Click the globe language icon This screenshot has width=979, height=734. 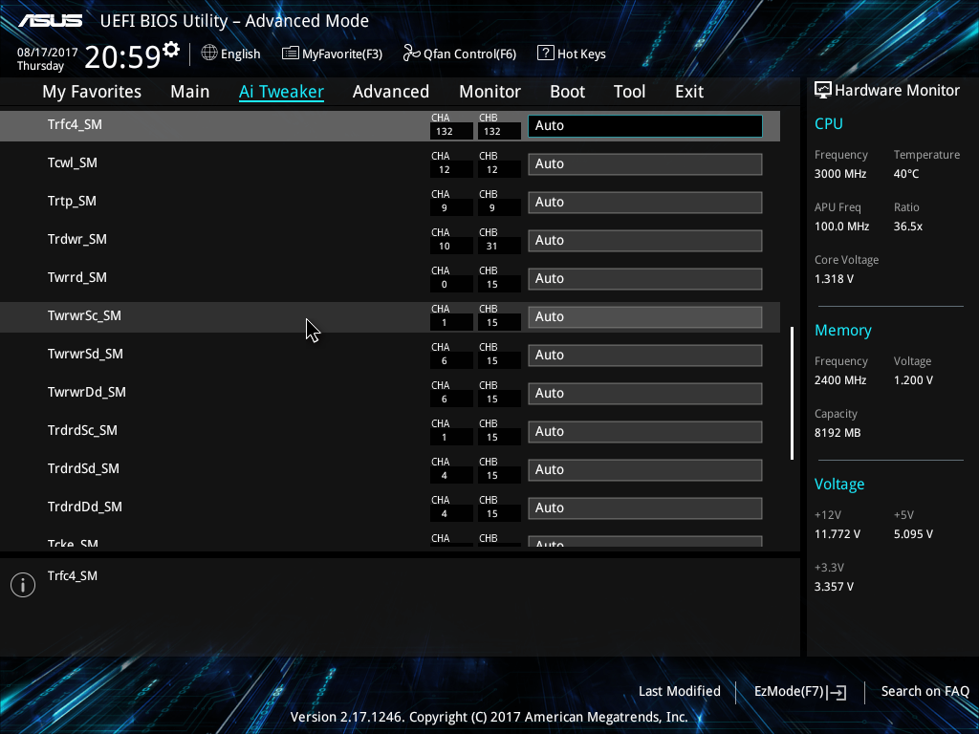pyautogui.click(x=209, y=54)
